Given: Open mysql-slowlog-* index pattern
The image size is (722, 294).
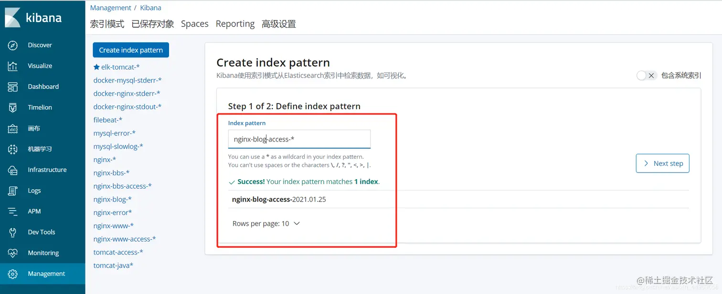Looking at the screenshot, I should (118, 146).
